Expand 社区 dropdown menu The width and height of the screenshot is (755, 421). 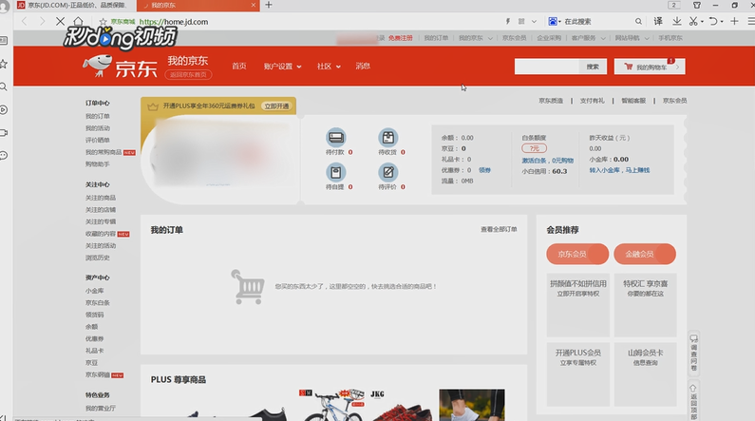pyautogui.click(x=329, y=67)
